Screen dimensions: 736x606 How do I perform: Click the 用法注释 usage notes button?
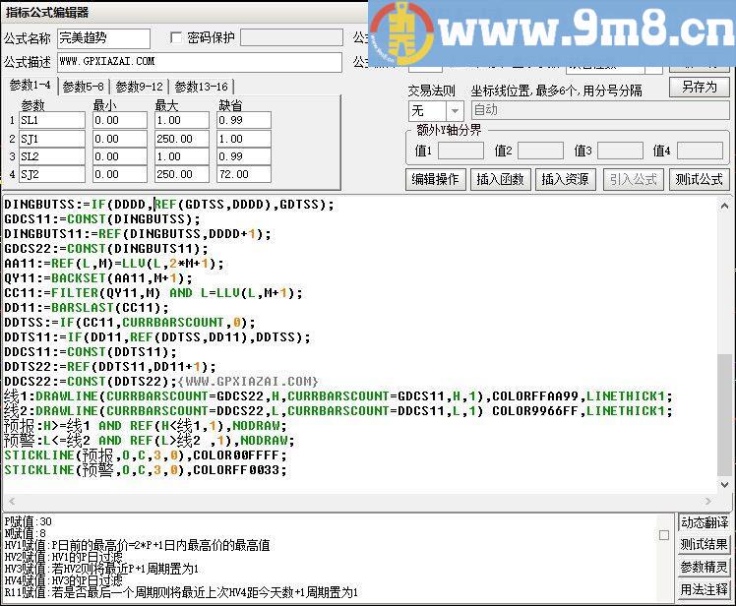pos(705,590)
